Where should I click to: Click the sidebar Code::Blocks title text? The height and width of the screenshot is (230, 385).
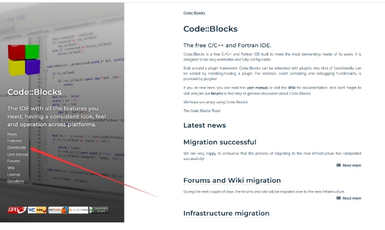tap(35, 92)
